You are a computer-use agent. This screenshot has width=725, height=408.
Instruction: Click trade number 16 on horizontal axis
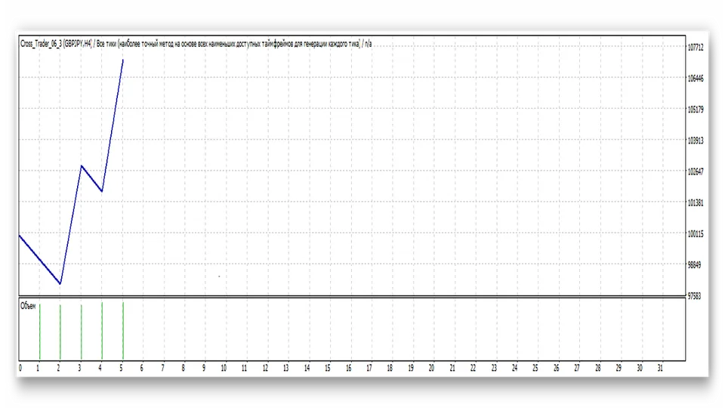(x=349, y=368)
